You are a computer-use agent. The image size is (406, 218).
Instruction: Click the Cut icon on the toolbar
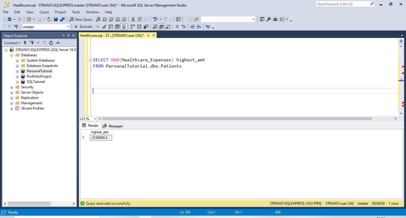coord(133,19)
